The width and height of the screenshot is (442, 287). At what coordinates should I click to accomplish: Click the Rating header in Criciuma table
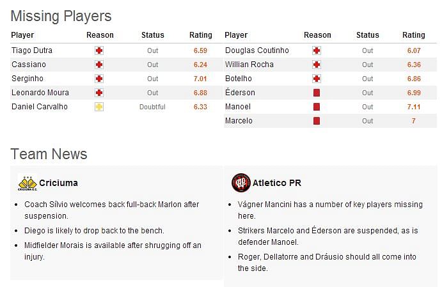coord(201,35)
